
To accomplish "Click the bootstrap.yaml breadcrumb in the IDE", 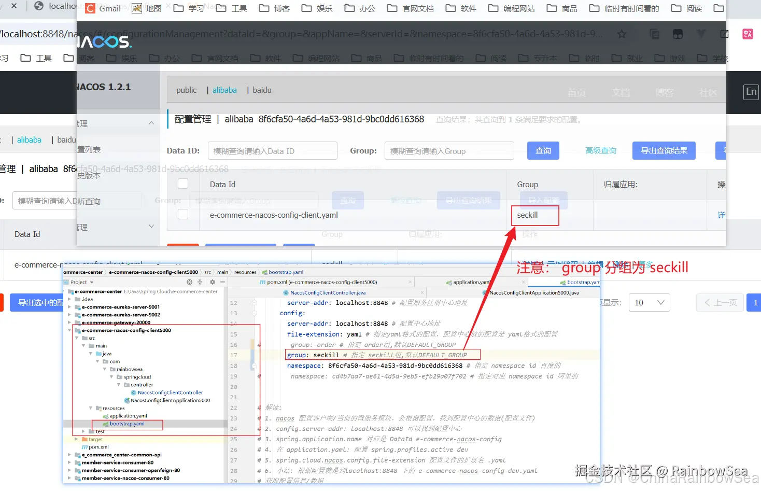I will [x=286, y=272].
